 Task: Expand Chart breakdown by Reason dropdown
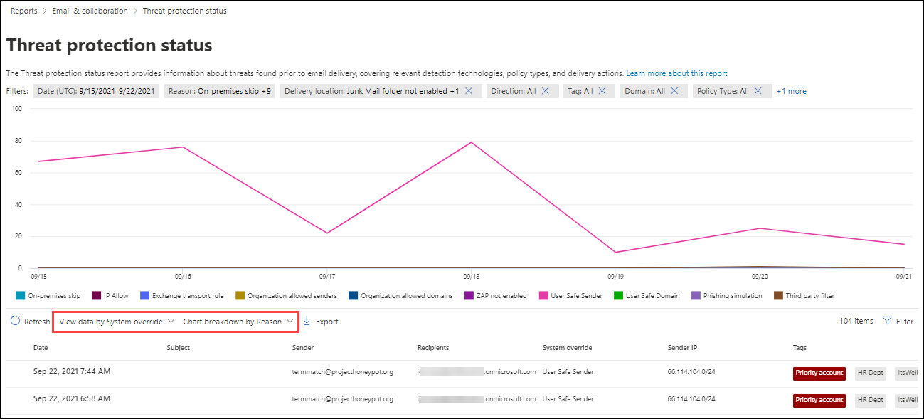pyautogui.click(x=238, y=322)
